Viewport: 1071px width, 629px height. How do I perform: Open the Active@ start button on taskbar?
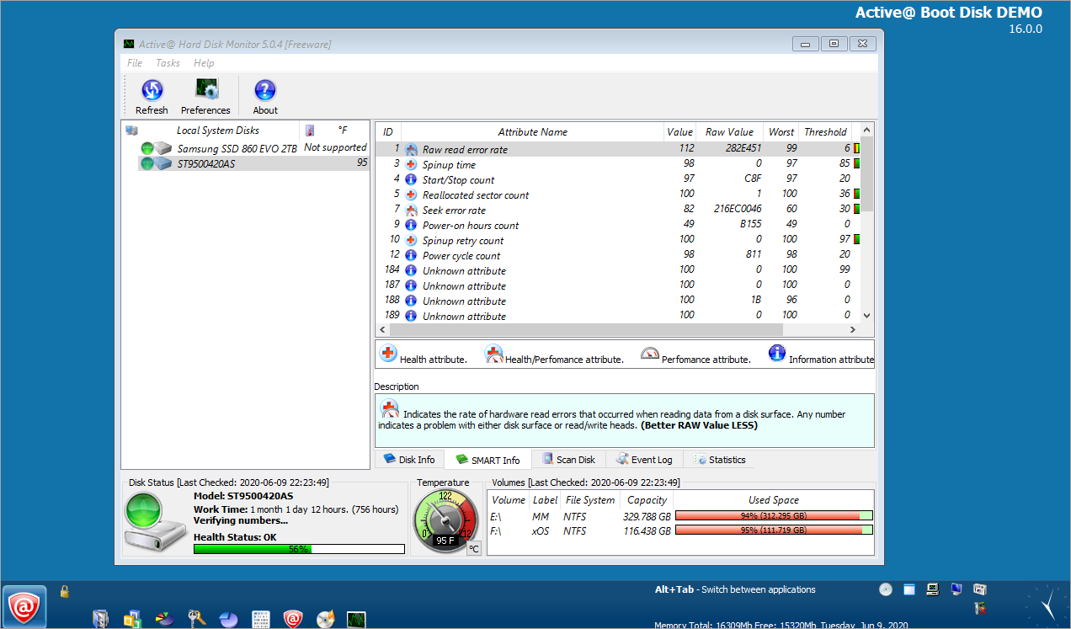(24, 606)
